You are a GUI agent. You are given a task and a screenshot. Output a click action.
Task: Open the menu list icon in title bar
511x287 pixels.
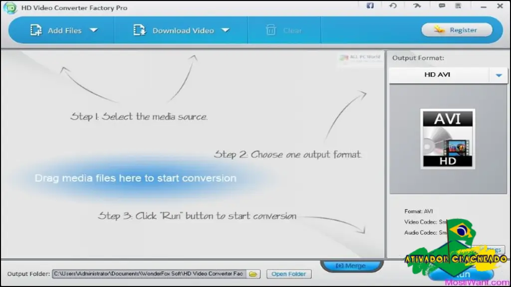[458, 5]
